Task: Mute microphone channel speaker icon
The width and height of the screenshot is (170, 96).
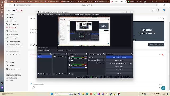Action: (70, 61)
